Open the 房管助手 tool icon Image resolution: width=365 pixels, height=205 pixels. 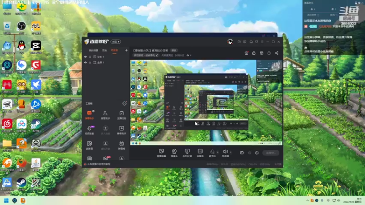[x=105, y=115]
